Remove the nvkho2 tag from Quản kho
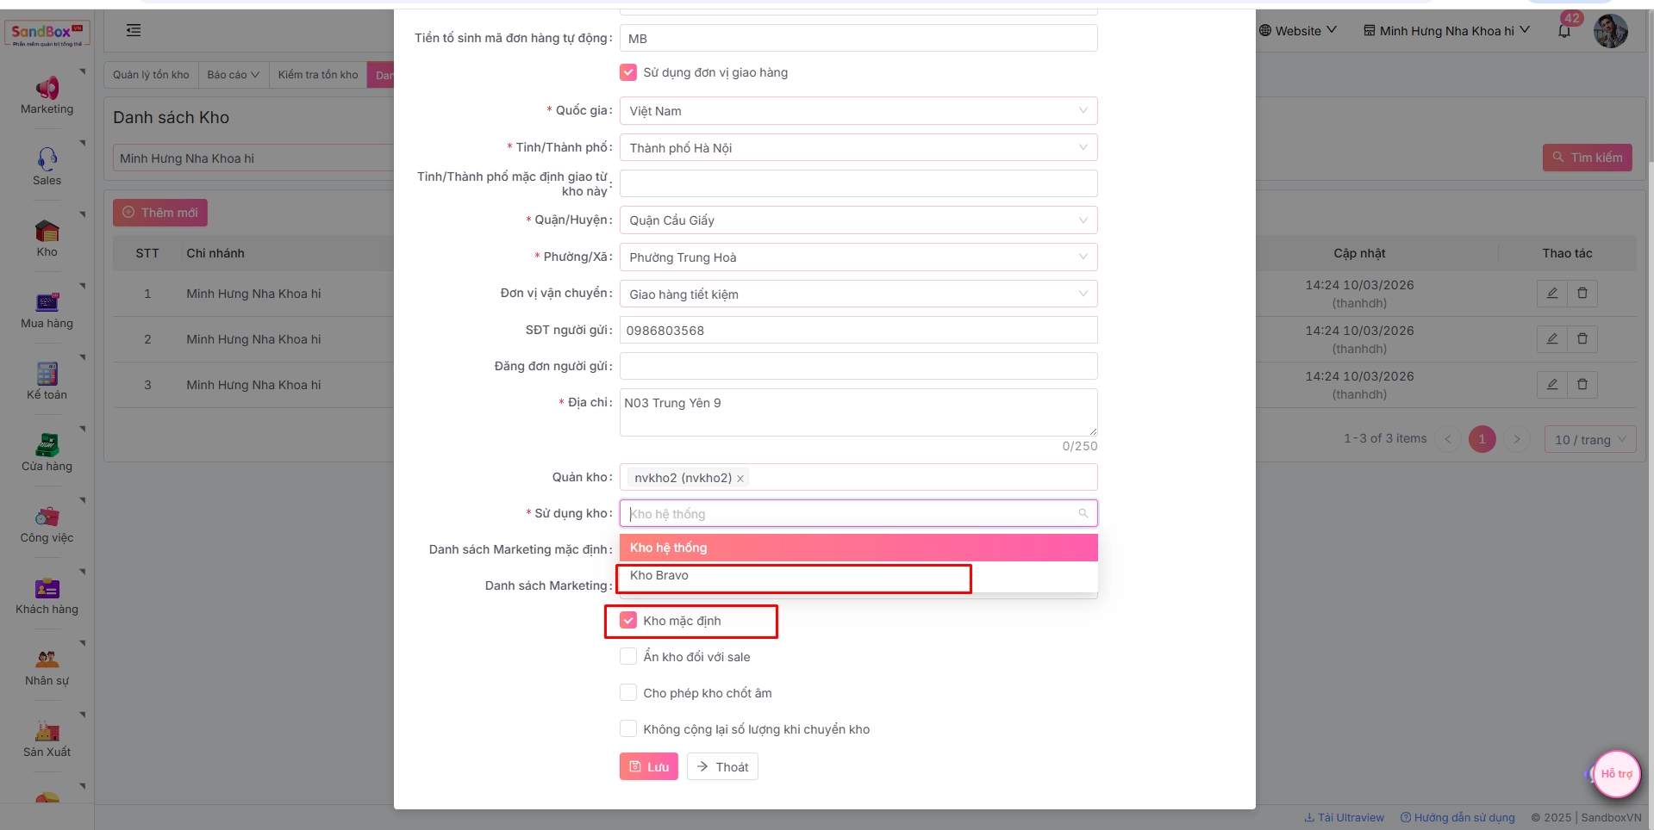This screenshot has width=1654, height=830. coord(740,479)
